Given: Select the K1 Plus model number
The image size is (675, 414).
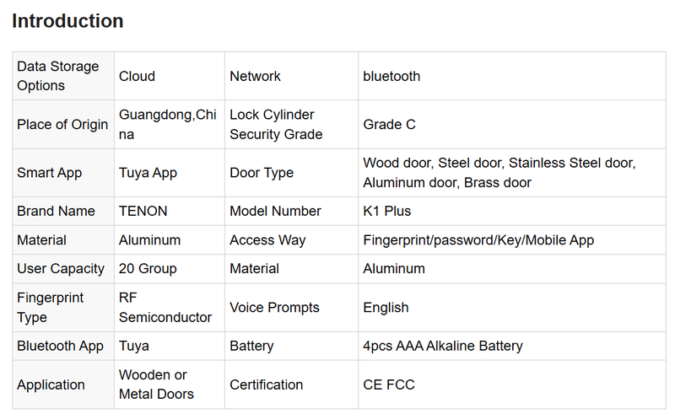Looking at the screenshot, I should [387, 211].
